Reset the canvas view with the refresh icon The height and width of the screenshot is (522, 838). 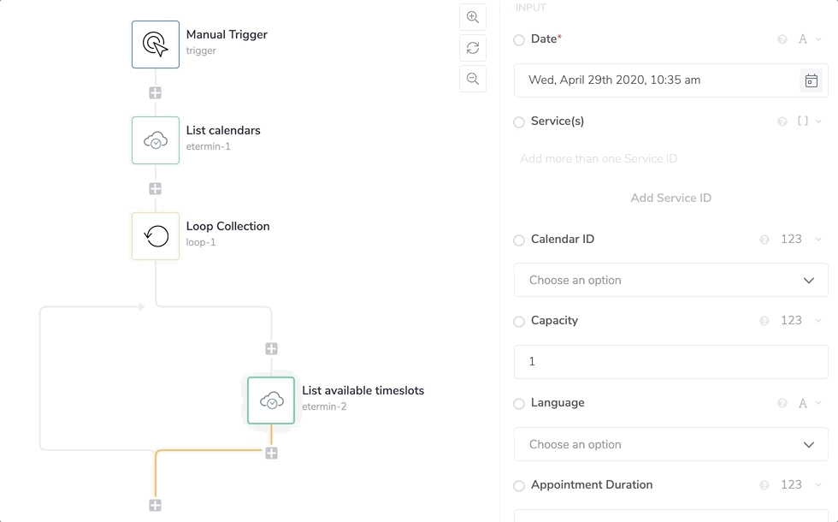(x=473, y=48)
